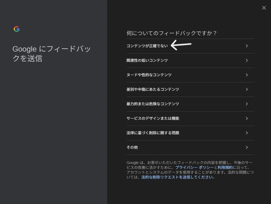
Task: Follow 法的な削除リクエストを送信してください link
Action: (177, 177)
